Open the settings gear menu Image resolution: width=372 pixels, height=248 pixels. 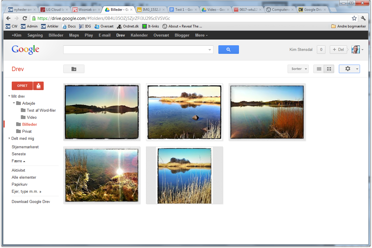pyautogui.click(x=349, y=69)
